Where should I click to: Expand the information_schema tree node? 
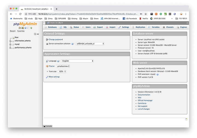pyautogui.click(x=10, y=41)
